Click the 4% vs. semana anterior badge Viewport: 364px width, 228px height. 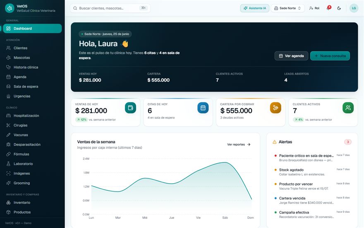pyautogui.click(x=299, y=119)
